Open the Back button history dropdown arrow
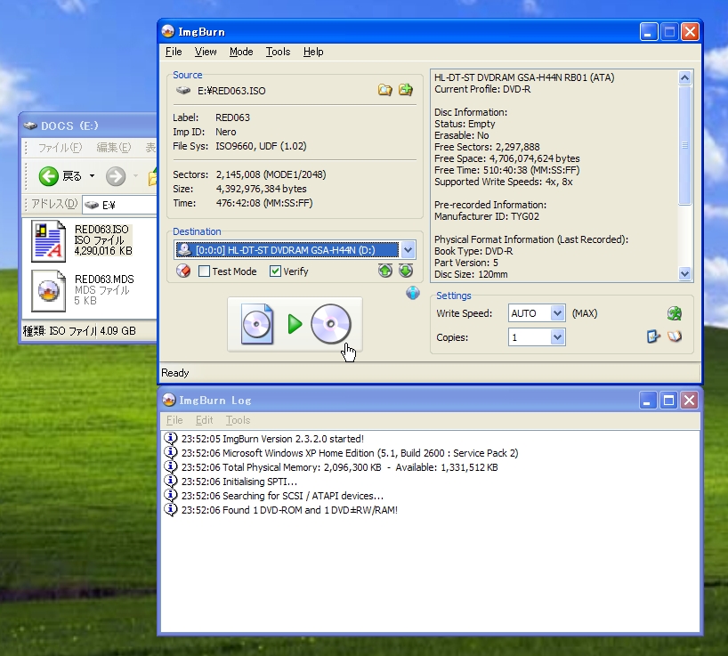728x656 pixels. point(92,176)
